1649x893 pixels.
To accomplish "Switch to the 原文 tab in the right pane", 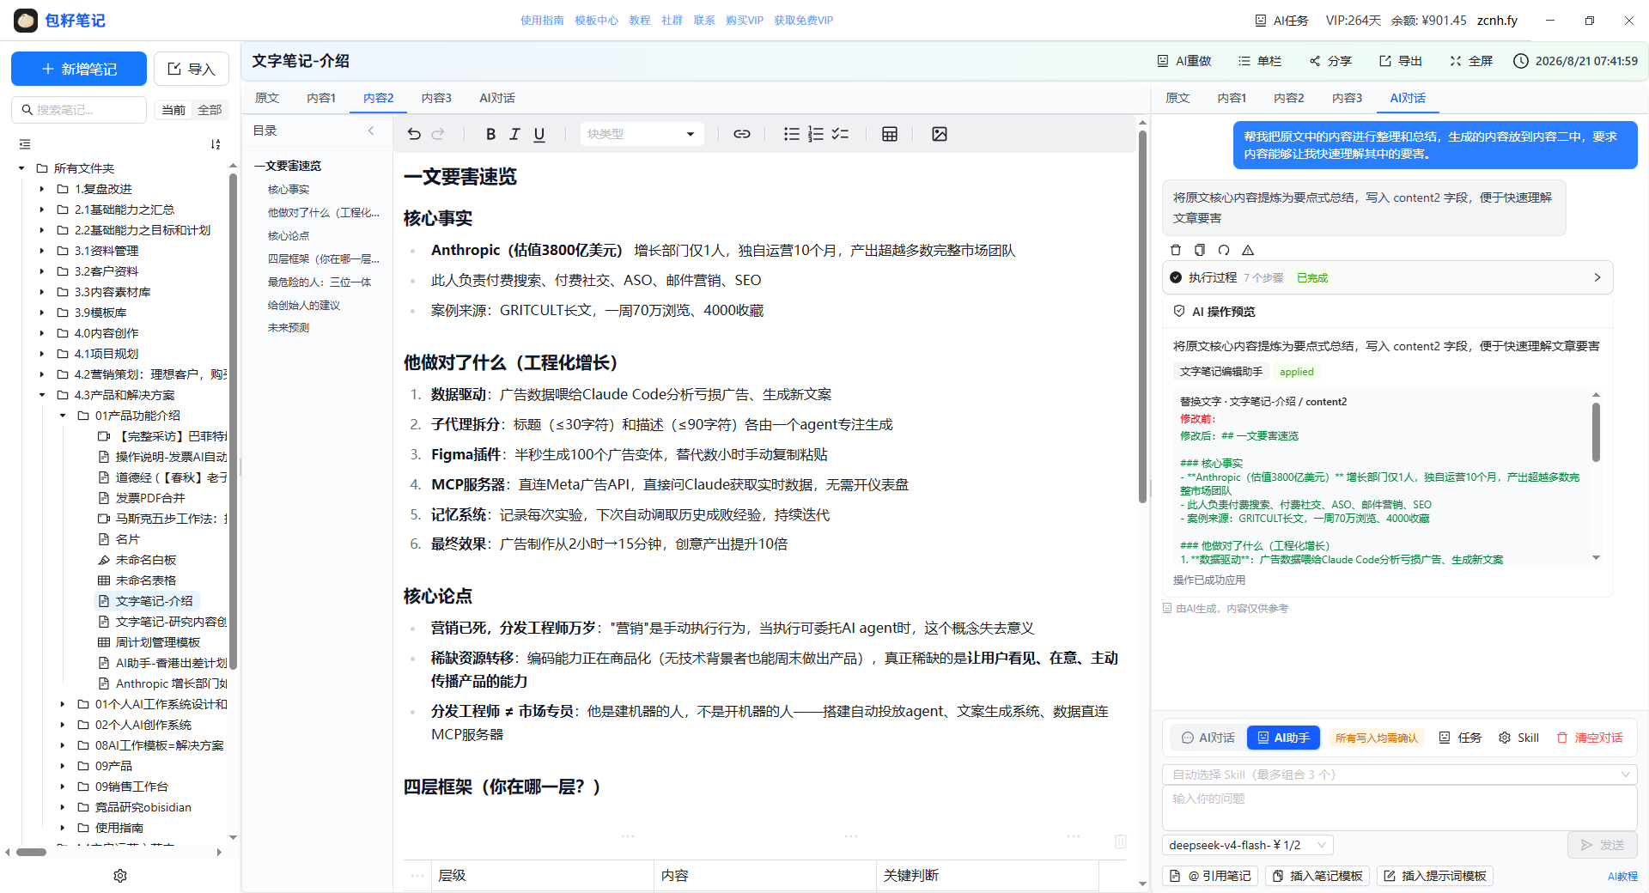I will pyautogui.click(x=1177, y=98).
